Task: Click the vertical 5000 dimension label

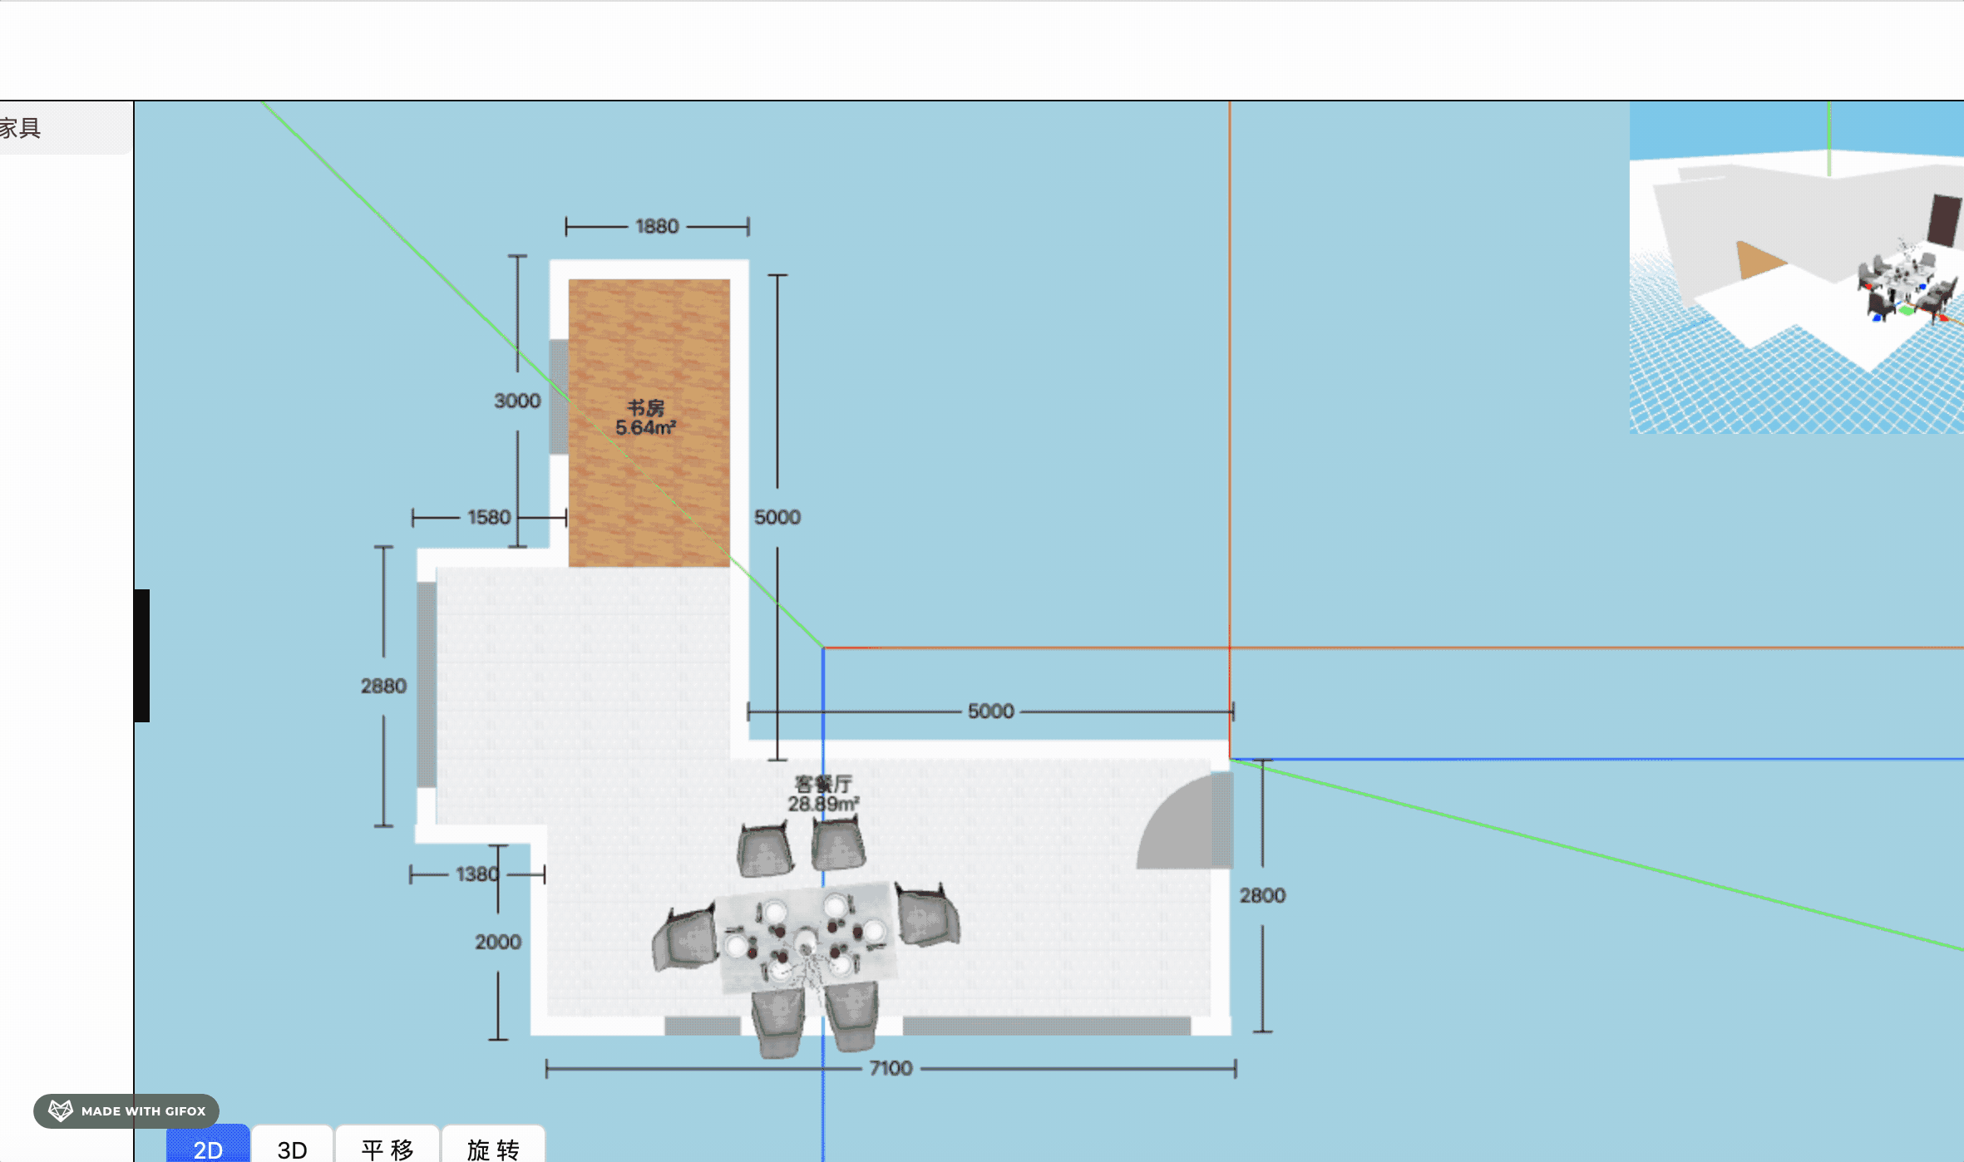Action: [777, 517]
